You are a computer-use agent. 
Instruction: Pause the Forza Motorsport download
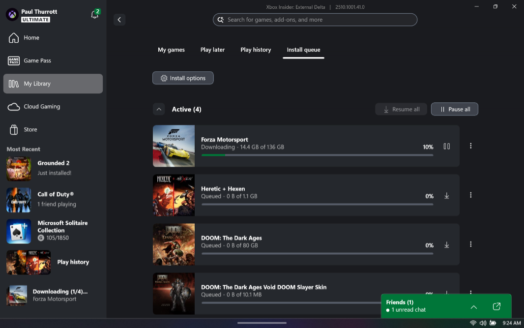click(446, 146)
